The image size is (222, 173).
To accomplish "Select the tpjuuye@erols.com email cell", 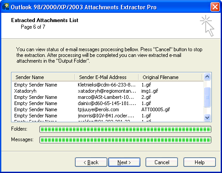I will (98, 109).
